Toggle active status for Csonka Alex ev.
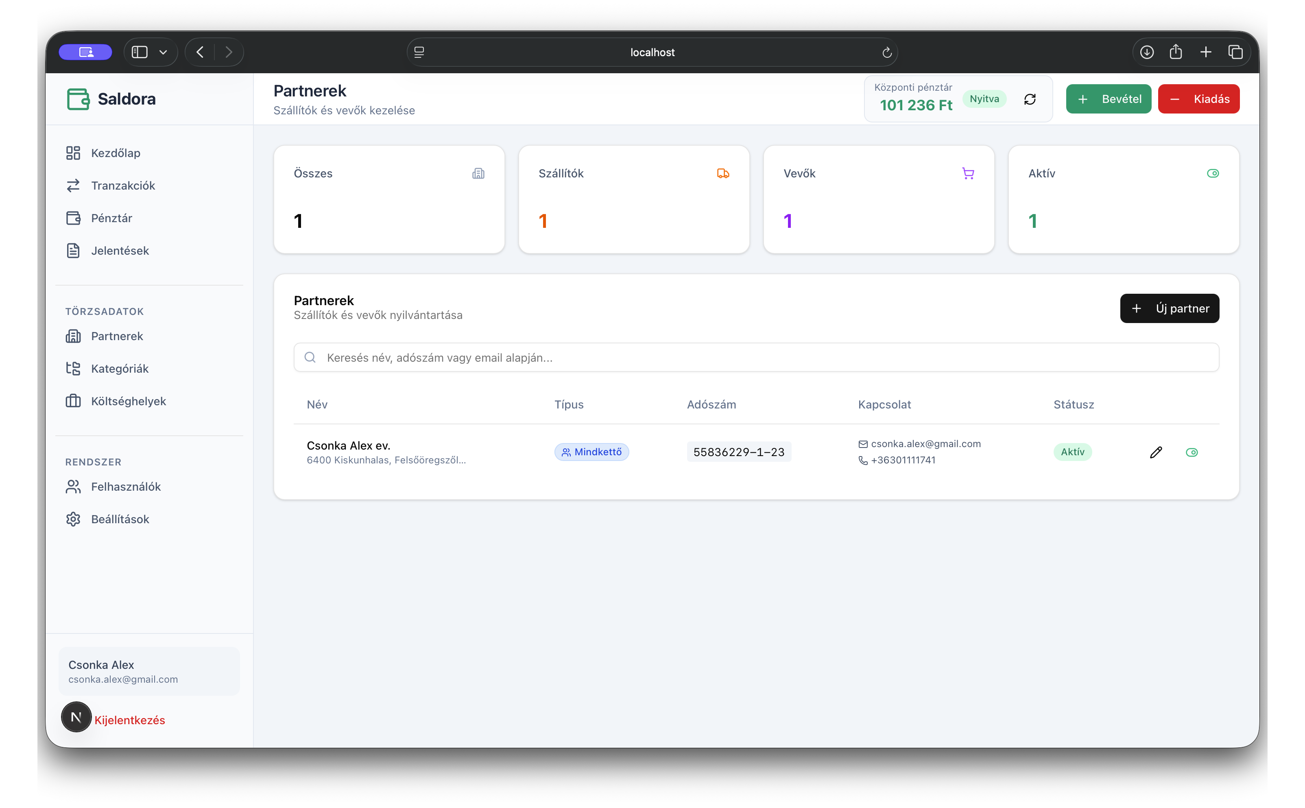This screenshot has width=1305, height=808. (x=1191, y=453)
